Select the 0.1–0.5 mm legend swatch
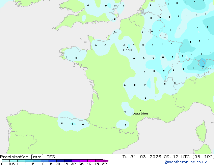The height and width of the screenshot is (165, 214). [x=6, y=161]
